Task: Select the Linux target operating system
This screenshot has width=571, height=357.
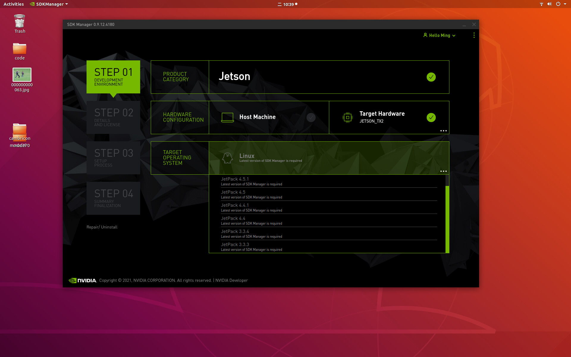Action: point(329,158)
